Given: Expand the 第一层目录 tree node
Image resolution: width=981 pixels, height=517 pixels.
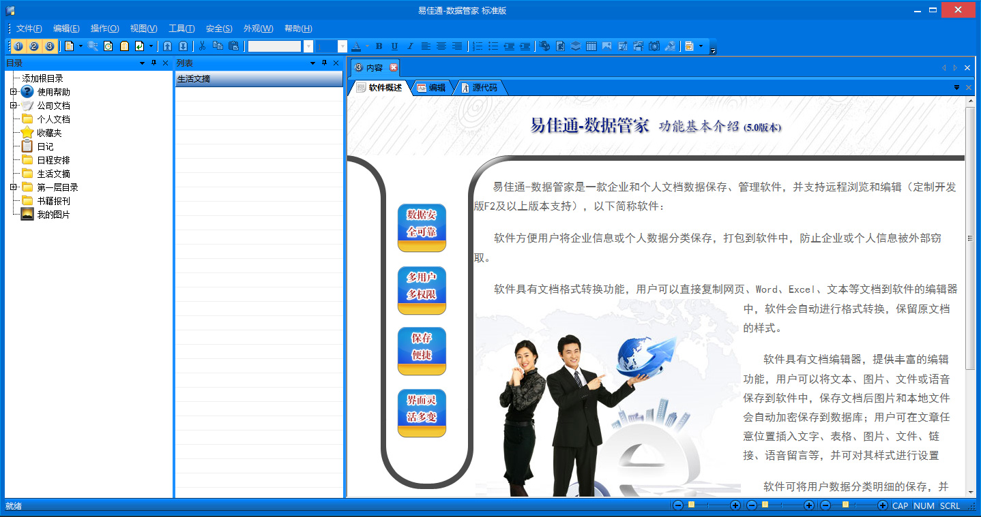Looking at the screenshot, I should click(13, 187).
